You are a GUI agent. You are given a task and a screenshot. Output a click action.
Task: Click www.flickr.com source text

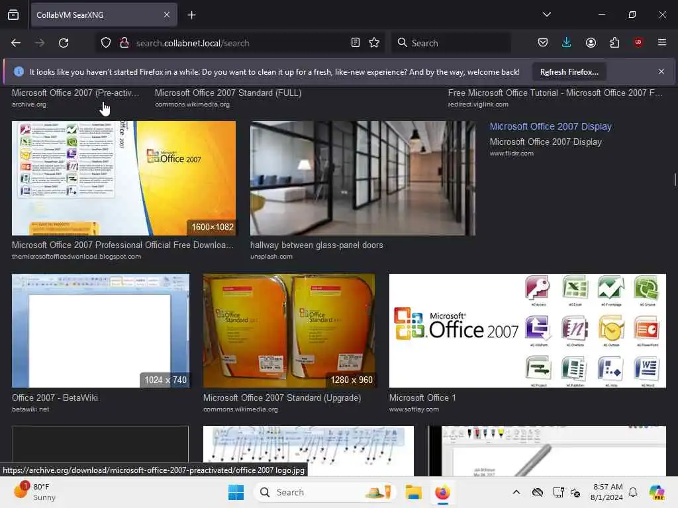(512, 153)
